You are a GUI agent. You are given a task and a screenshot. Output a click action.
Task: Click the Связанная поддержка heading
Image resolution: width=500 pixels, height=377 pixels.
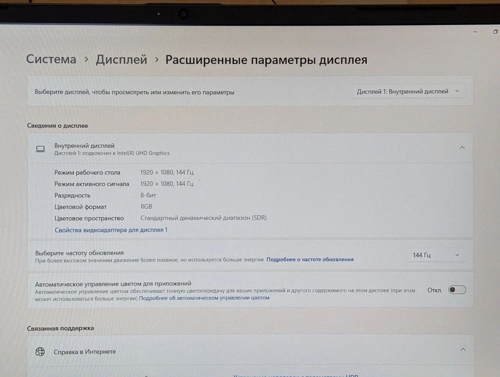point(61,328)
